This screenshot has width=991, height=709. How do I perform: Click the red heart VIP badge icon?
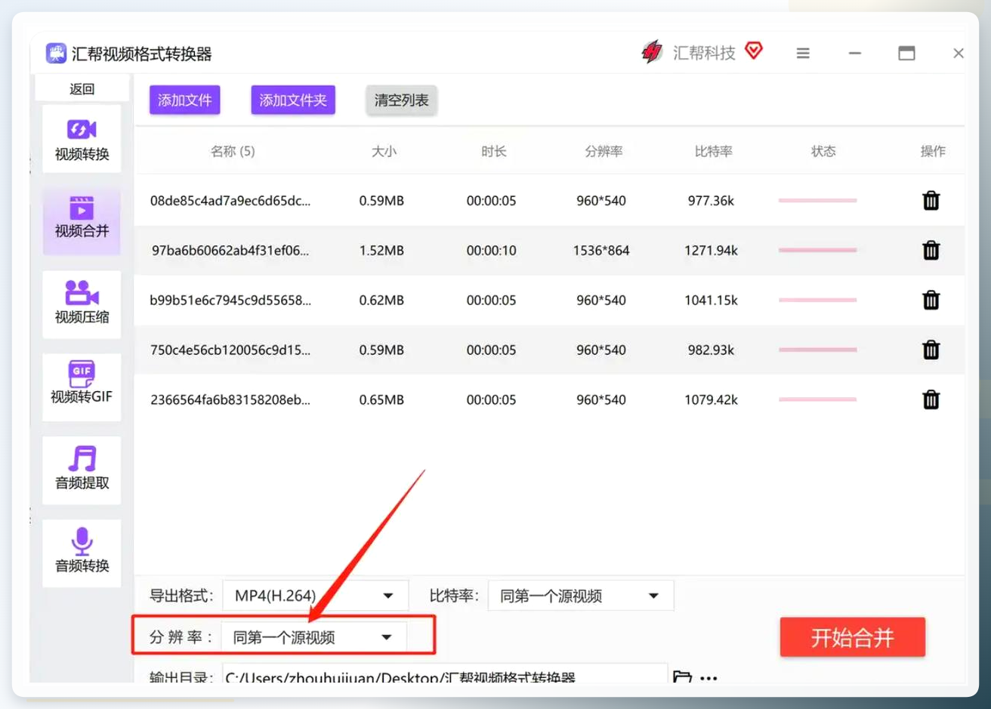coord(754,51)
